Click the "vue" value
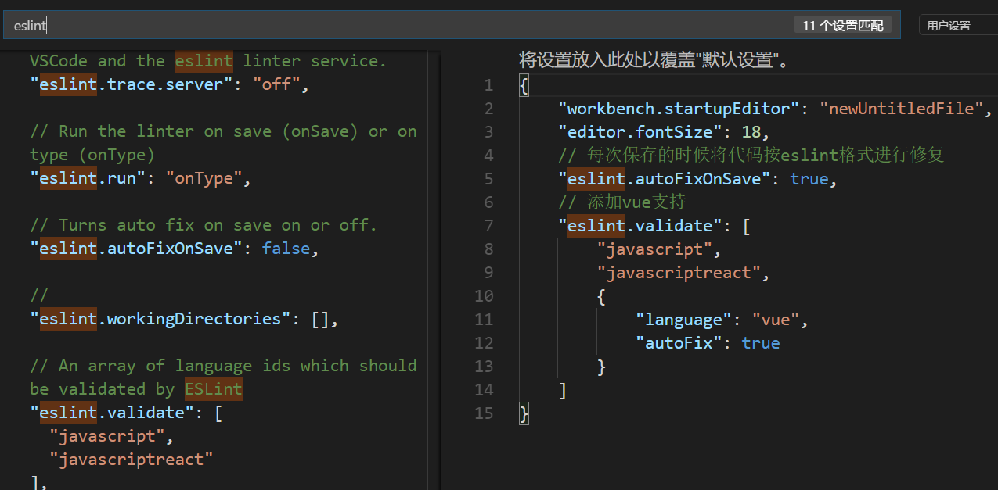Viewport: 998px width, 490px height. tap(775, 320)
